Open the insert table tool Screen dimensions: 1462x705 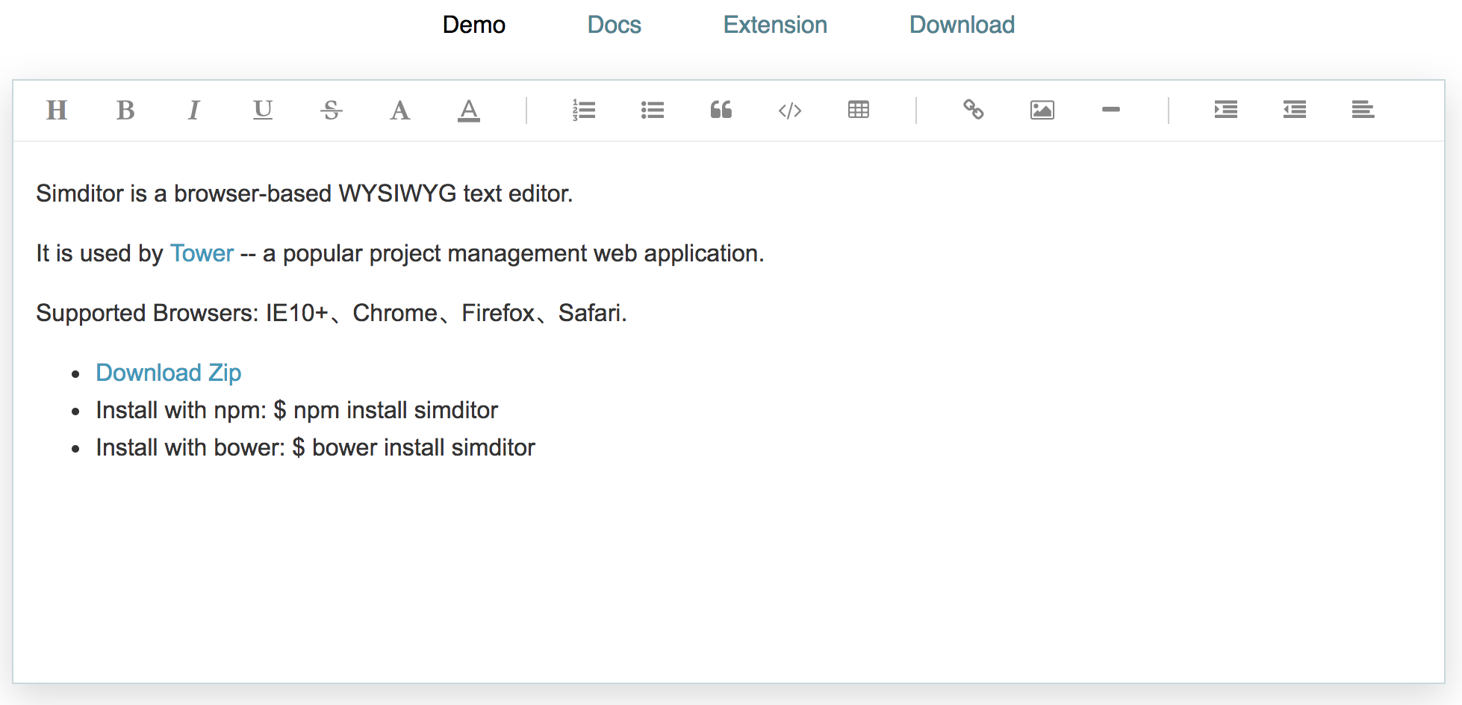(859, 111)
